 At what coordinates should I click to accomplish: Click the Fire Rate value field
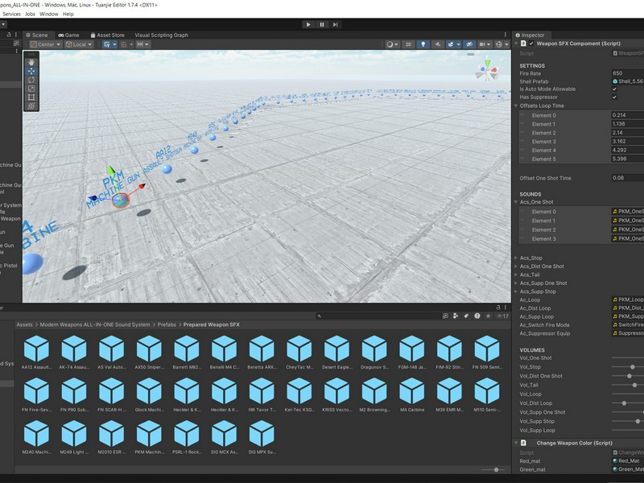tap(628, 73)
